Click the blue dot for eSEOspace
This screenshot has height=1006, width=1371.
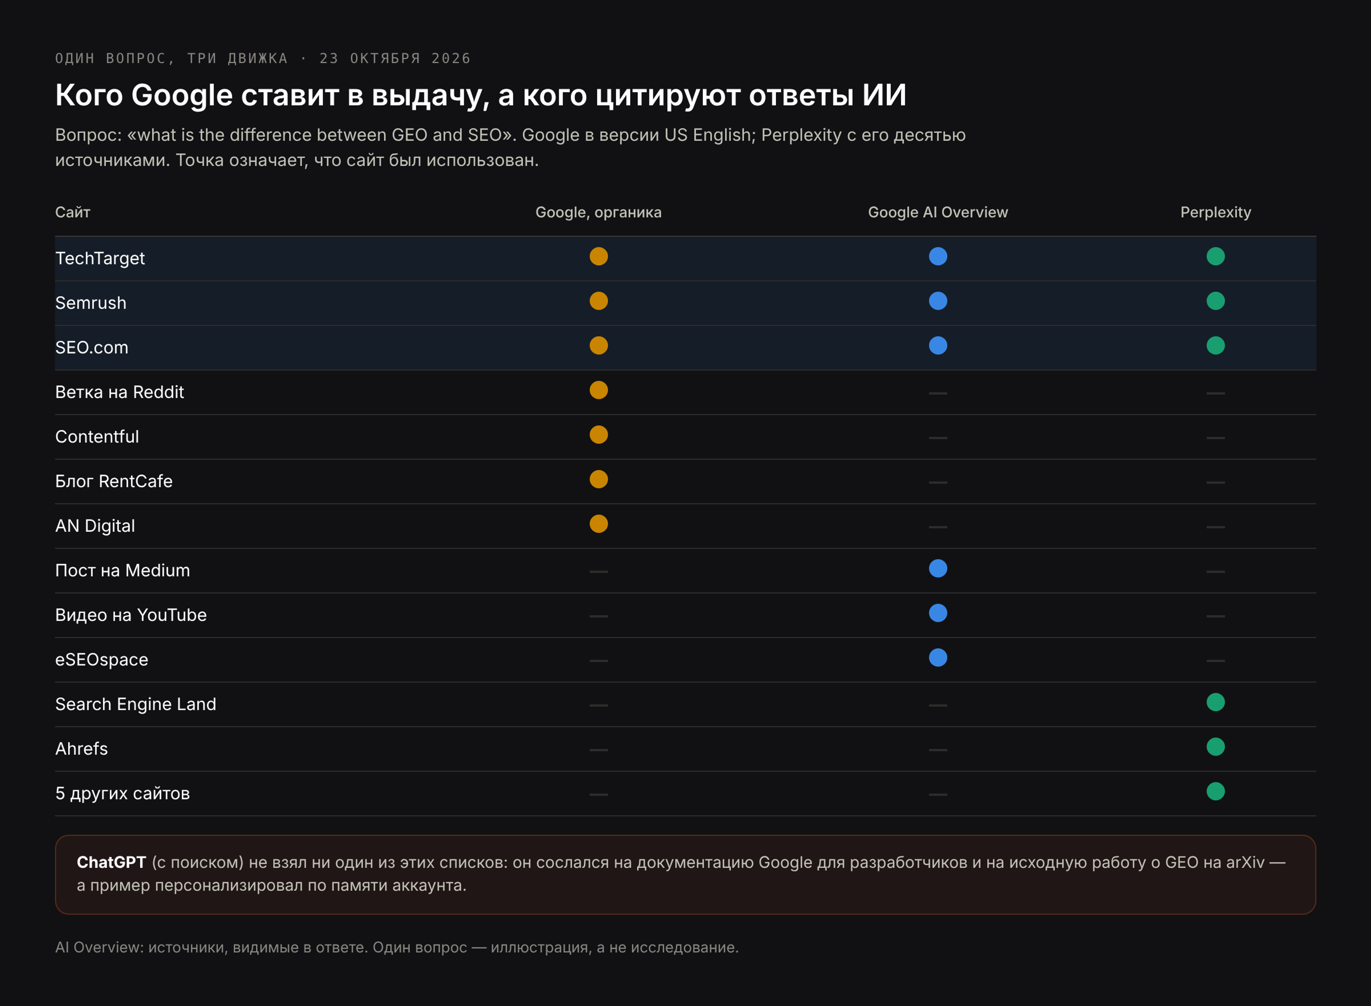[938, 658]
